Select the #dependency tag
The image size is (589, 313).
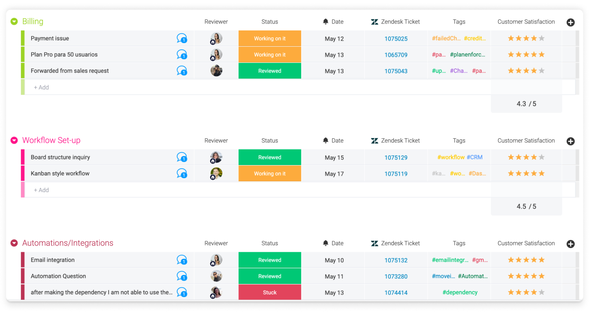pos(460,292)
